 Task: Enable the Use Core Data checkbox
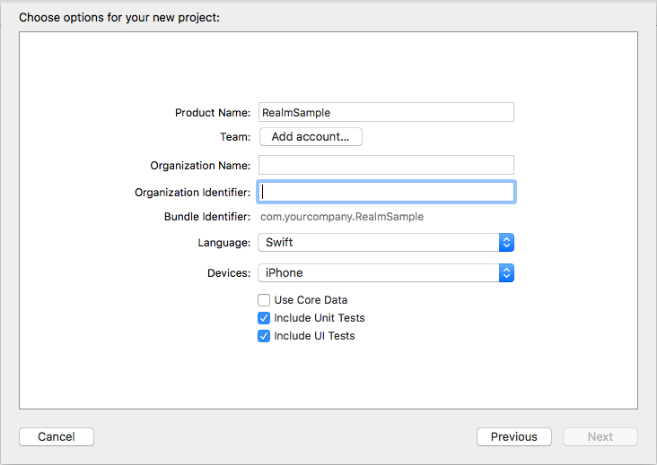(264, 300)
